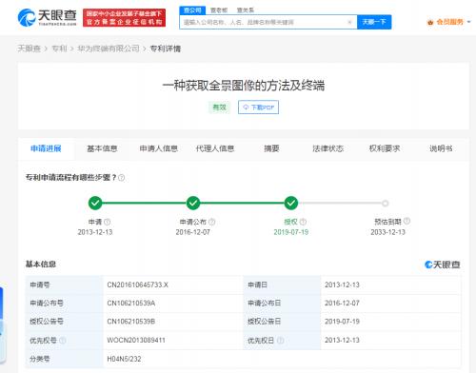Download the patent PDF via 下载PDF button
This screenshot has width=476, height=373.
pyautogui.click(x=258, y=108)
